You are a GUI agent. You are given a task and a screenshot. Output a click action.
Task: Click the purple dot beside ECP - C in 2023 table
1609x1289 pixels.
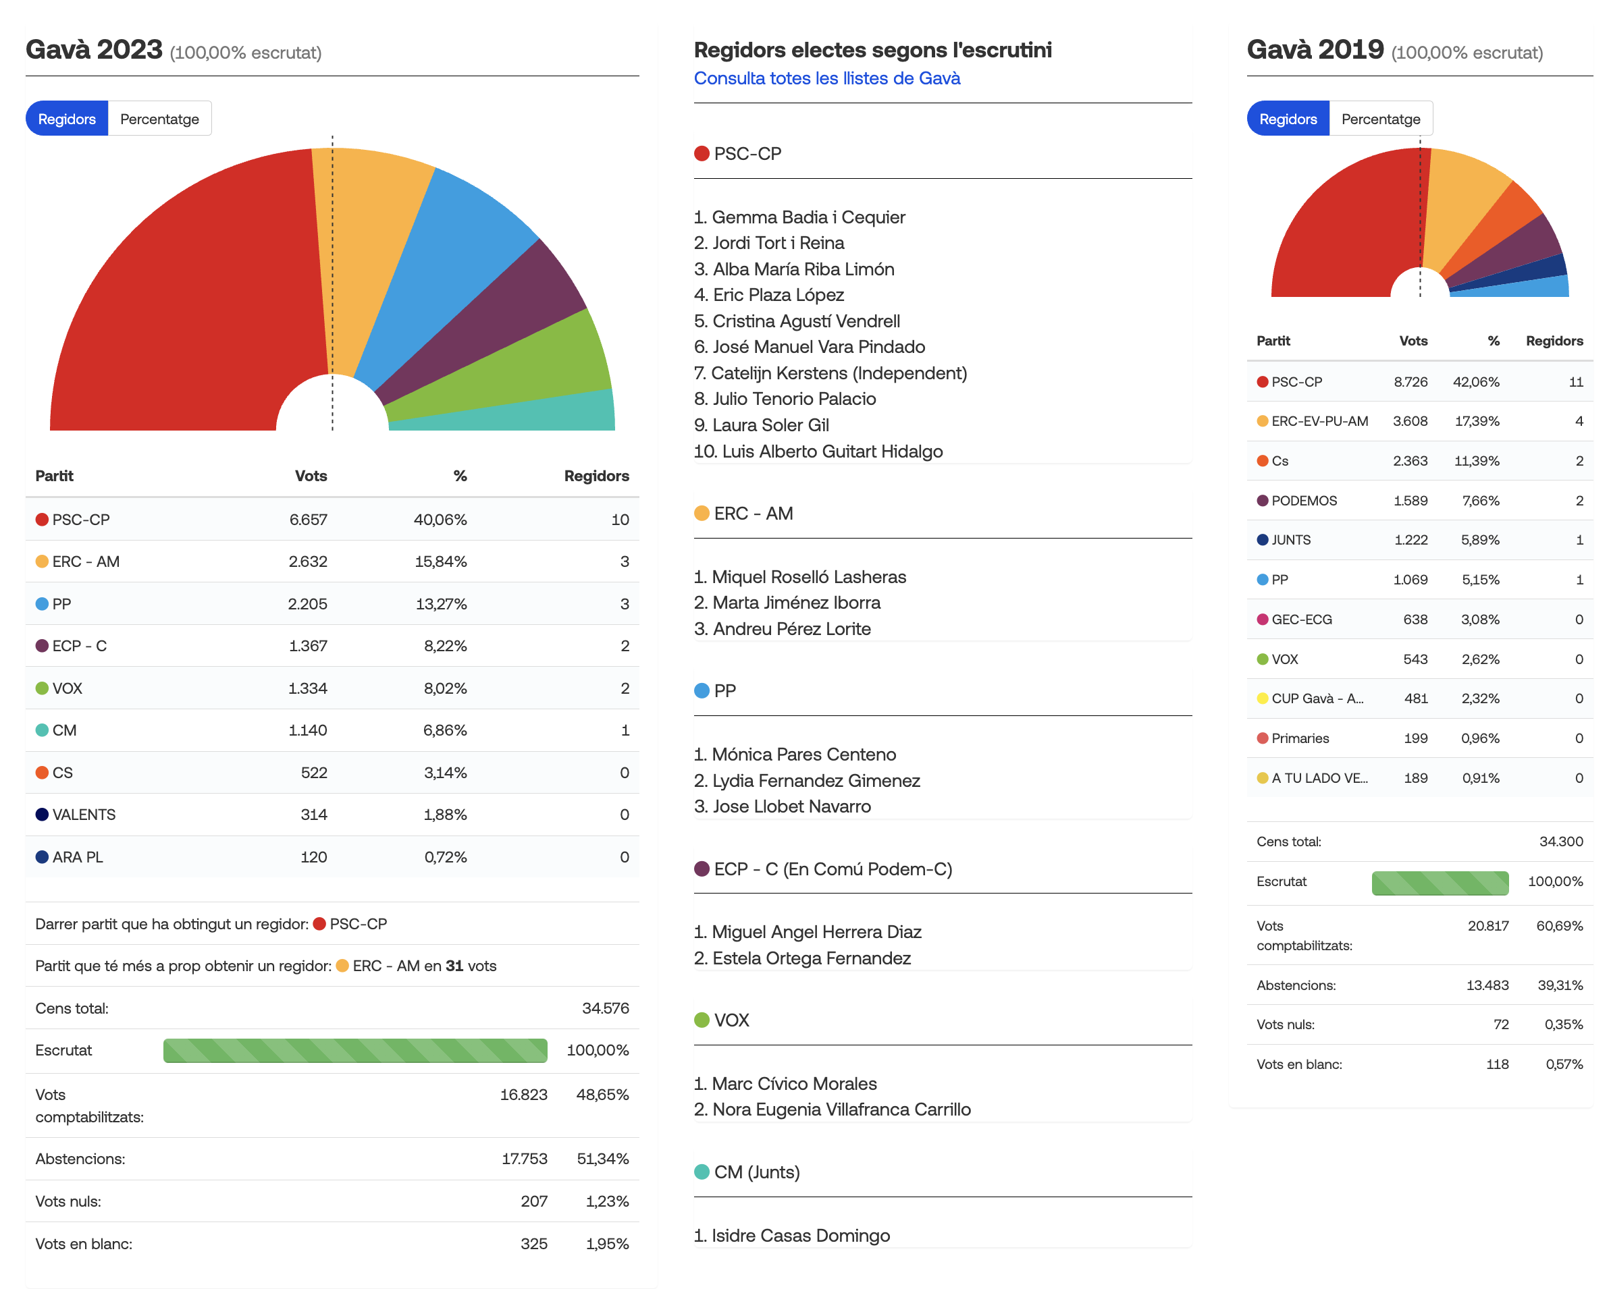43,645
